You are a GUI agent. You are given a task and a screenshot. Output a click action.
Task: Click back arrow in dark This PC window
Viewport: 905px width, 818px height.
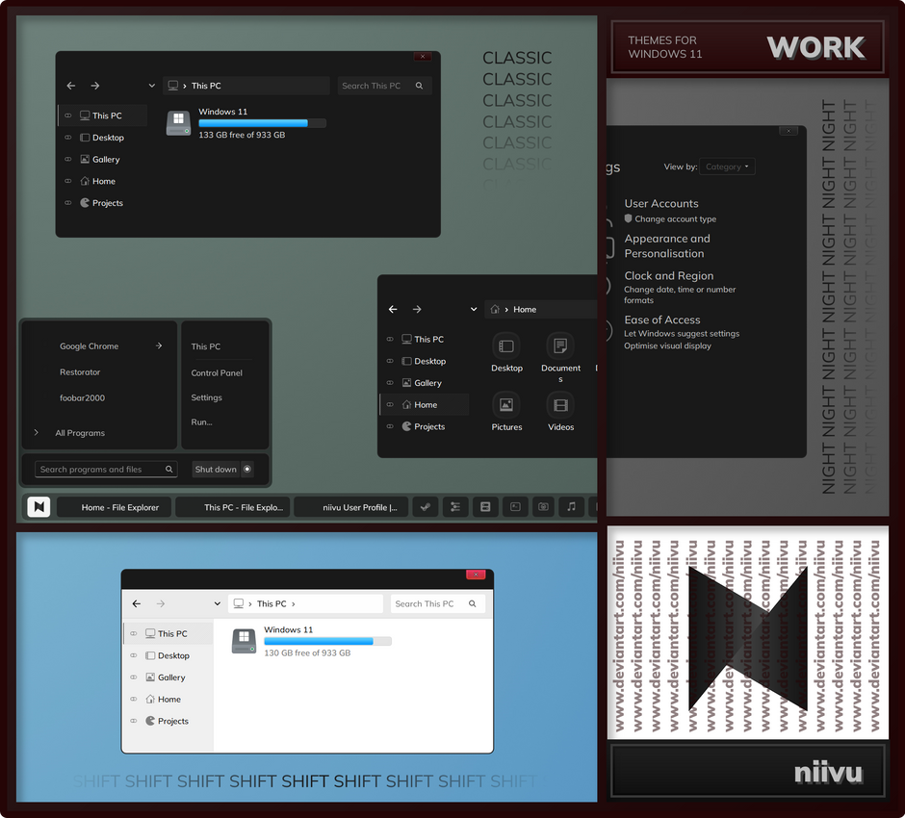(71, 86)
